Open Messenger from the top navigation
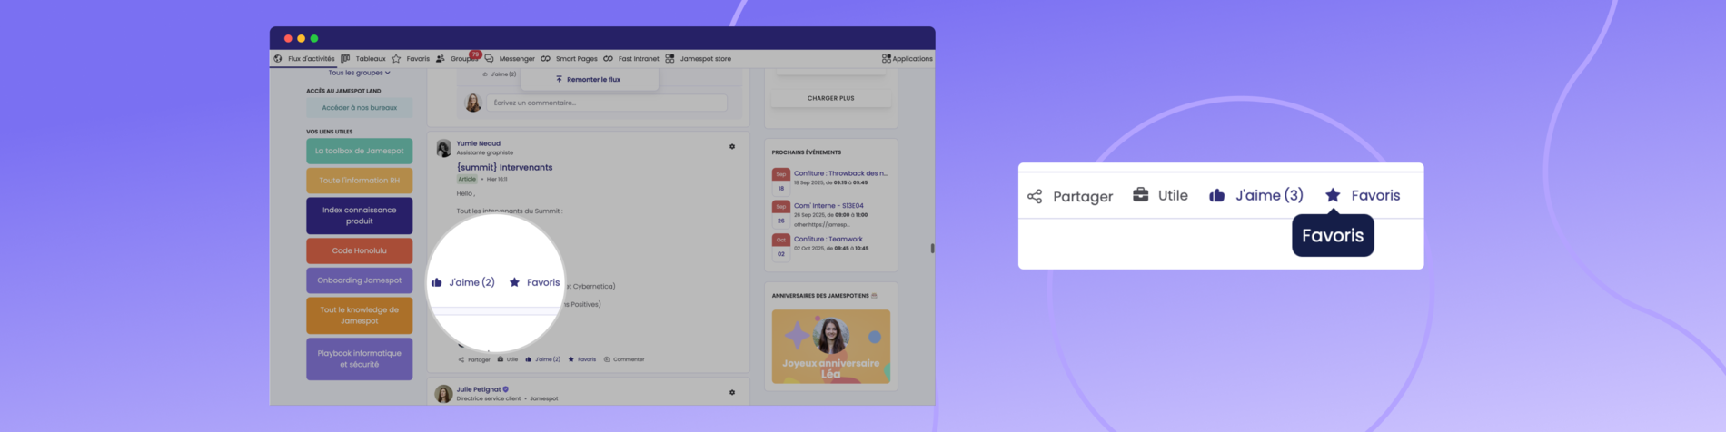Screen dimensions: 1726x432 tap(510, 59)
